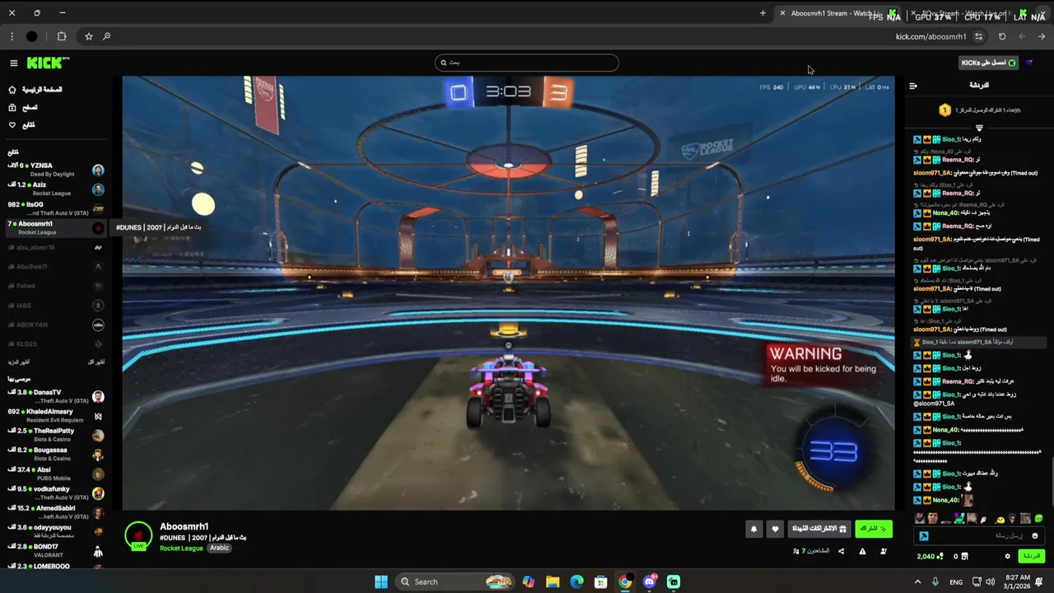Viewport: 1054px width, 593px height.
Task: Open Discord from the taskbar
Action: (650, 581)
